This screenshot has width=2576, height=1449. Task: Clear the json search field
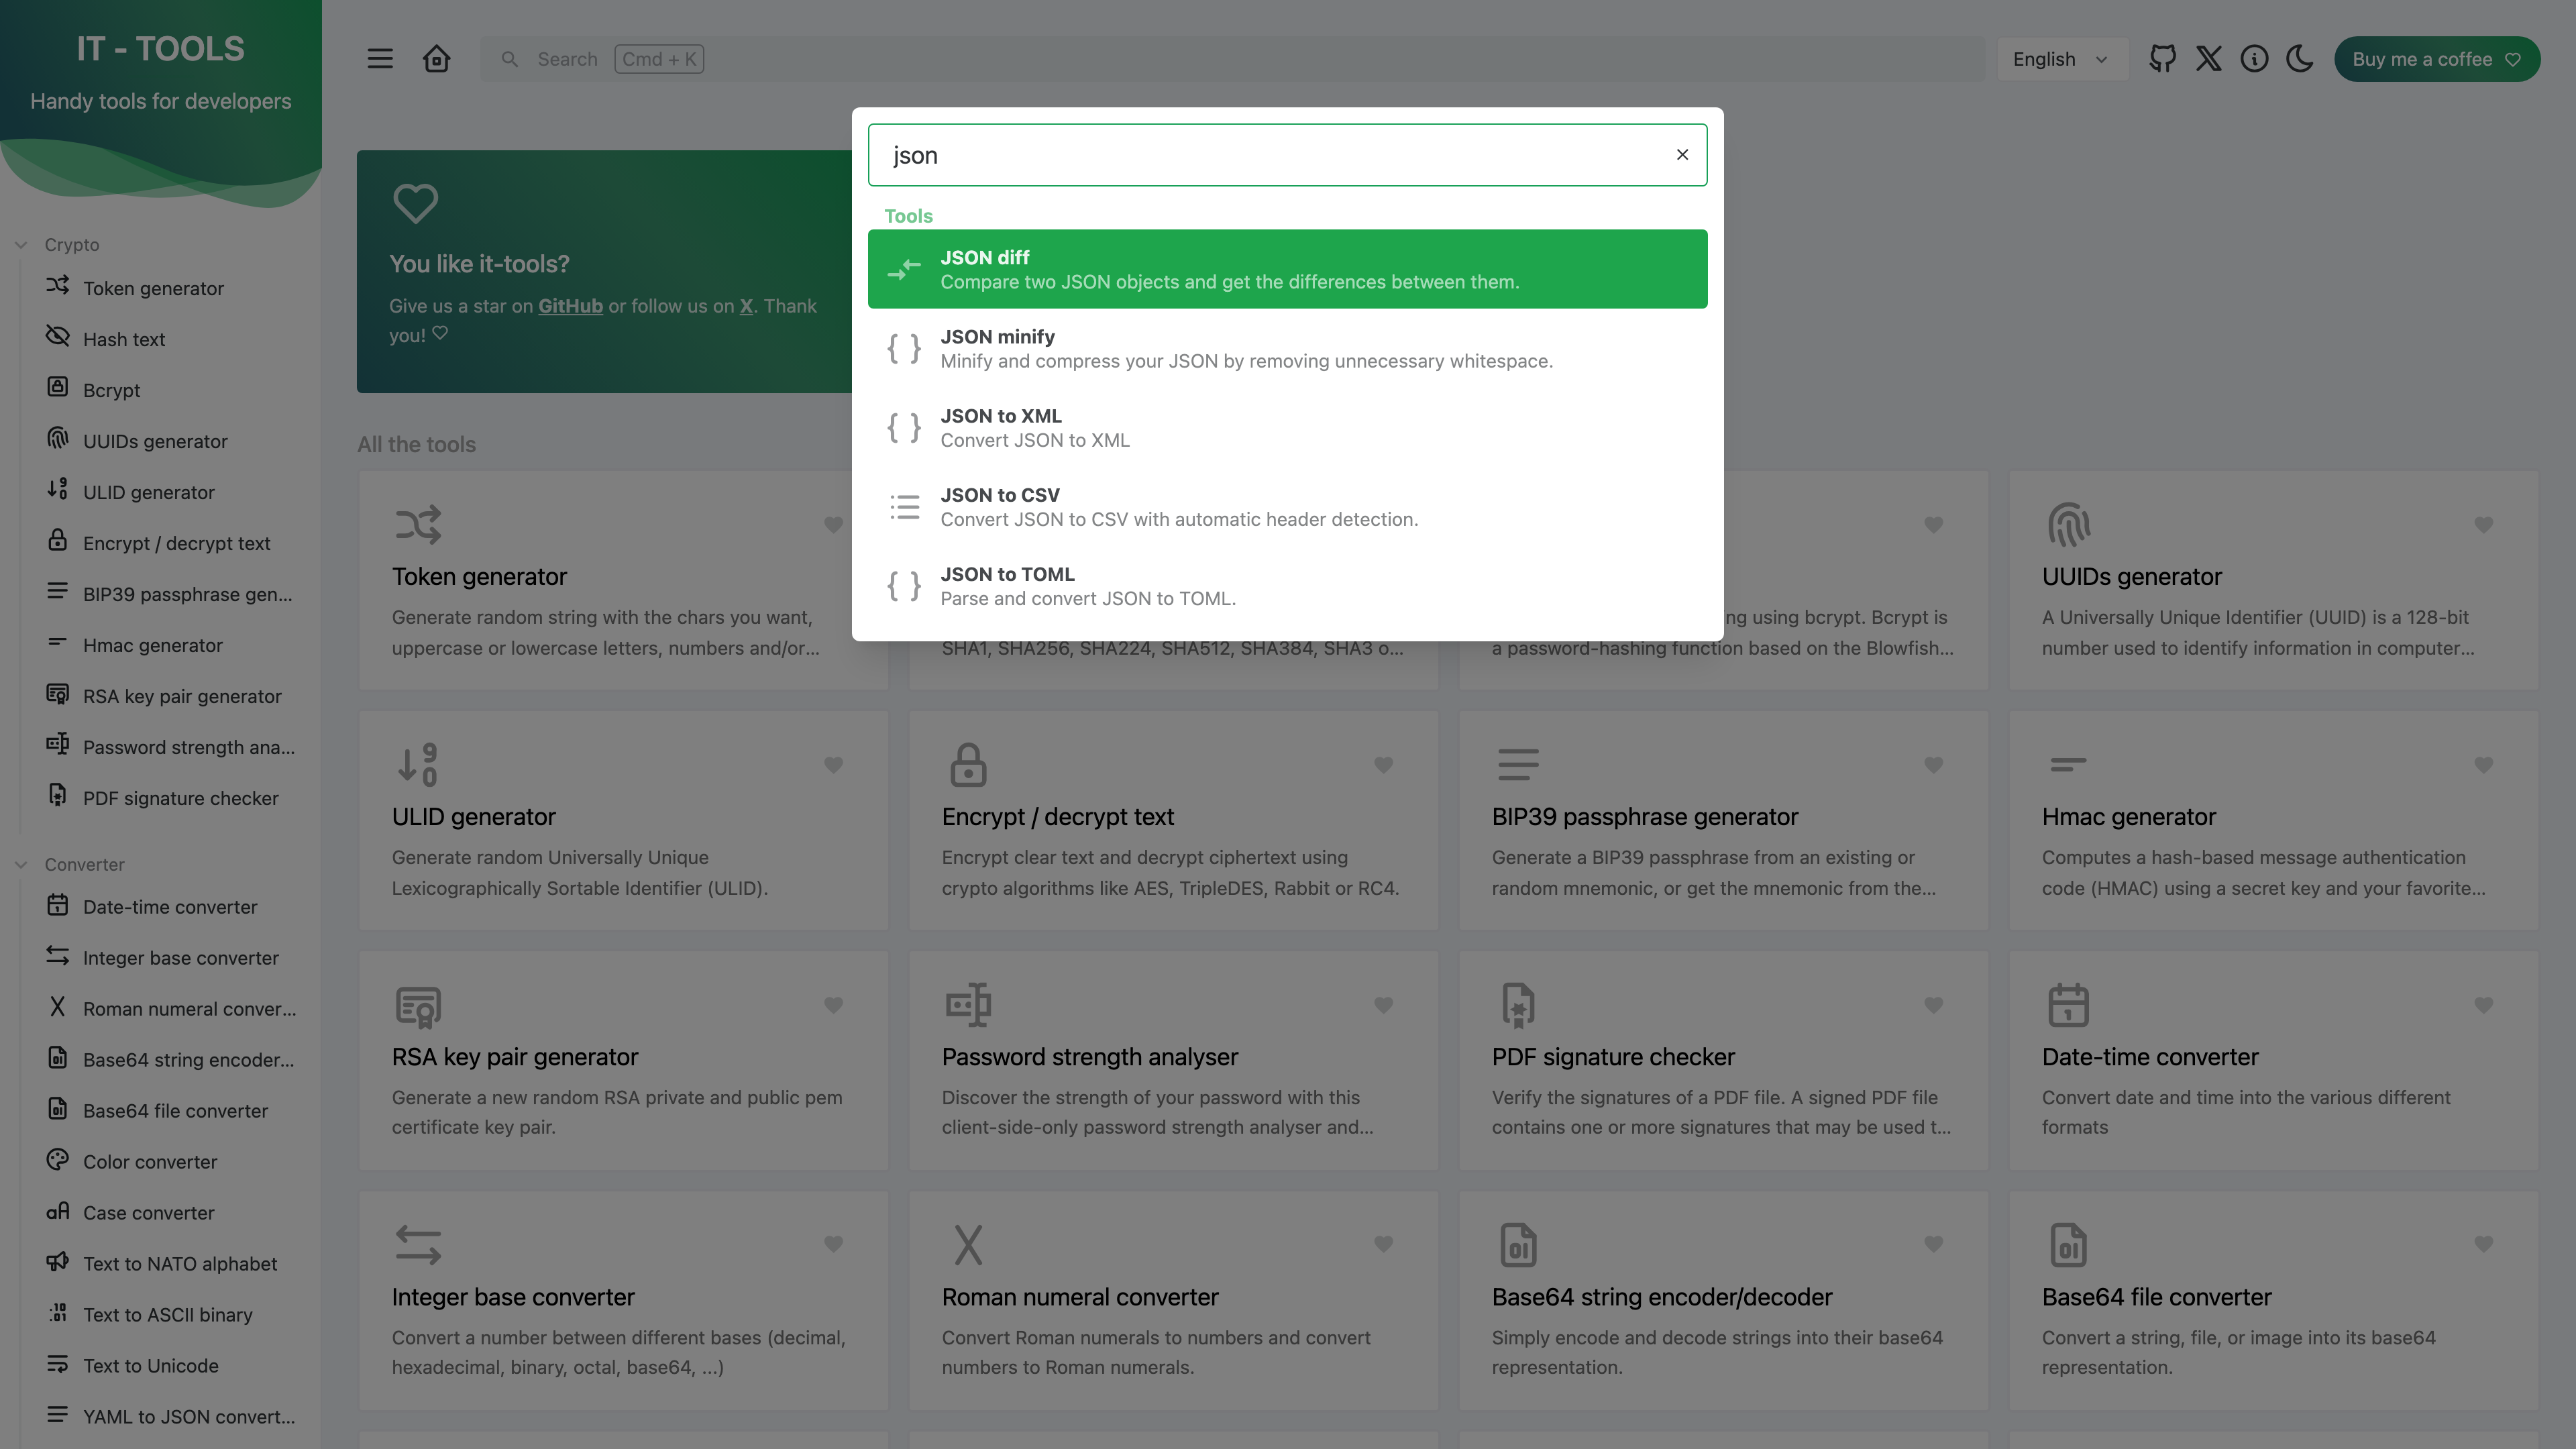(x=1682, y=155)
